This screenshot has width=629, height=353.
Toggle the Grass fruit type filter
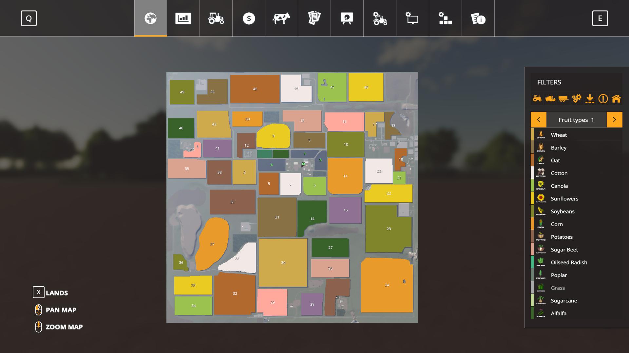[x=558, y=288]
